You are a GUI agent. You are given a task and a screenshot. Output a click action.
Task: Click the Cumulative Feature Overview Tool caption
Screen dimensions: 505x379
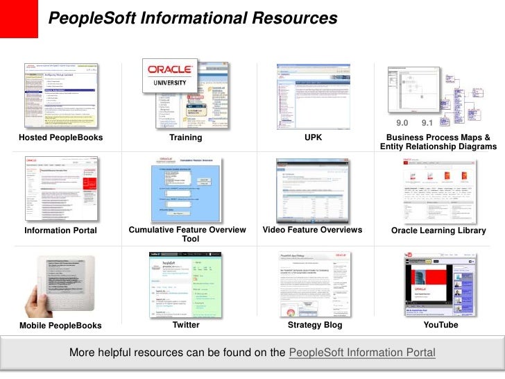[187, 234]
